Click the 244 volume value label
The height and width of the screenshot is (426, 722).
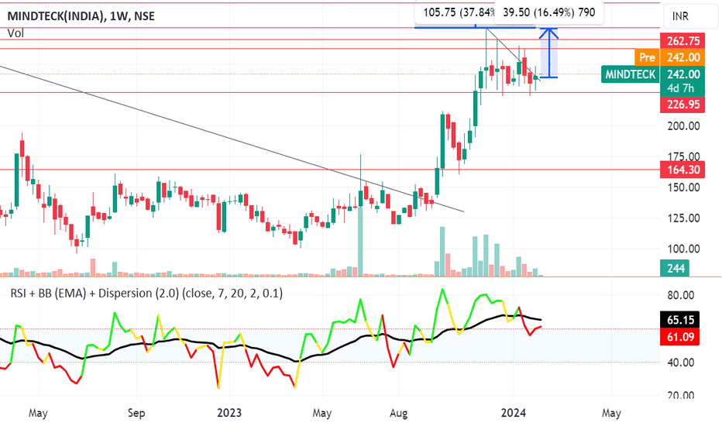(x=675, y=268)
